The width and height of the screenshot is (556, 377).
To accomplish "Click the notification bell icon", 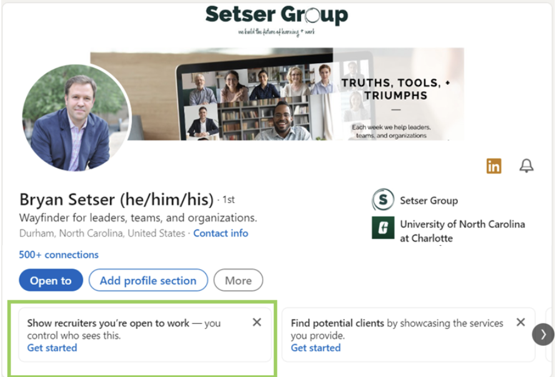I will coord(526,166).
